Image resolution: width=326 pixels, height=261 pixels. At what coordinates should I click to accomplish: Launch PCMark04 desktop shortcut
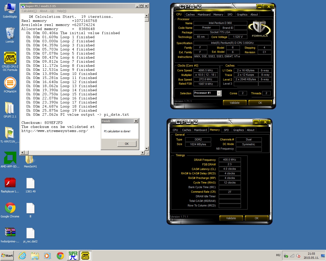10,85
